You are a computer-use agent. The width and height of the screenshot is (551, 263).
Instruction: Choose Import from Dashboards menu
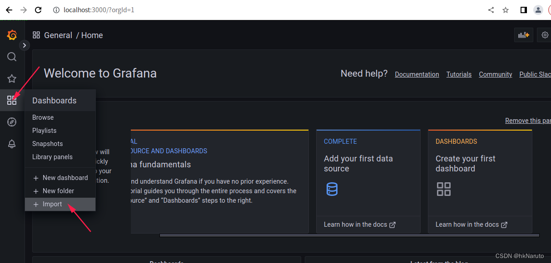tap(52, 204)
